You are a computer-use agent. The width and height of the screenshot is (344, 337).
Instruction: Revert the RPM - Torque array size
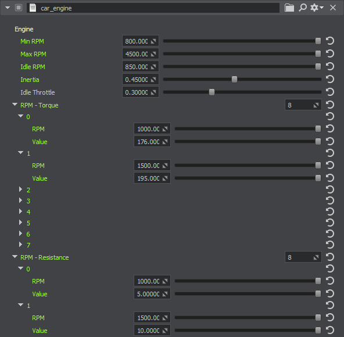pyautogui.click(x=329, y=105)
